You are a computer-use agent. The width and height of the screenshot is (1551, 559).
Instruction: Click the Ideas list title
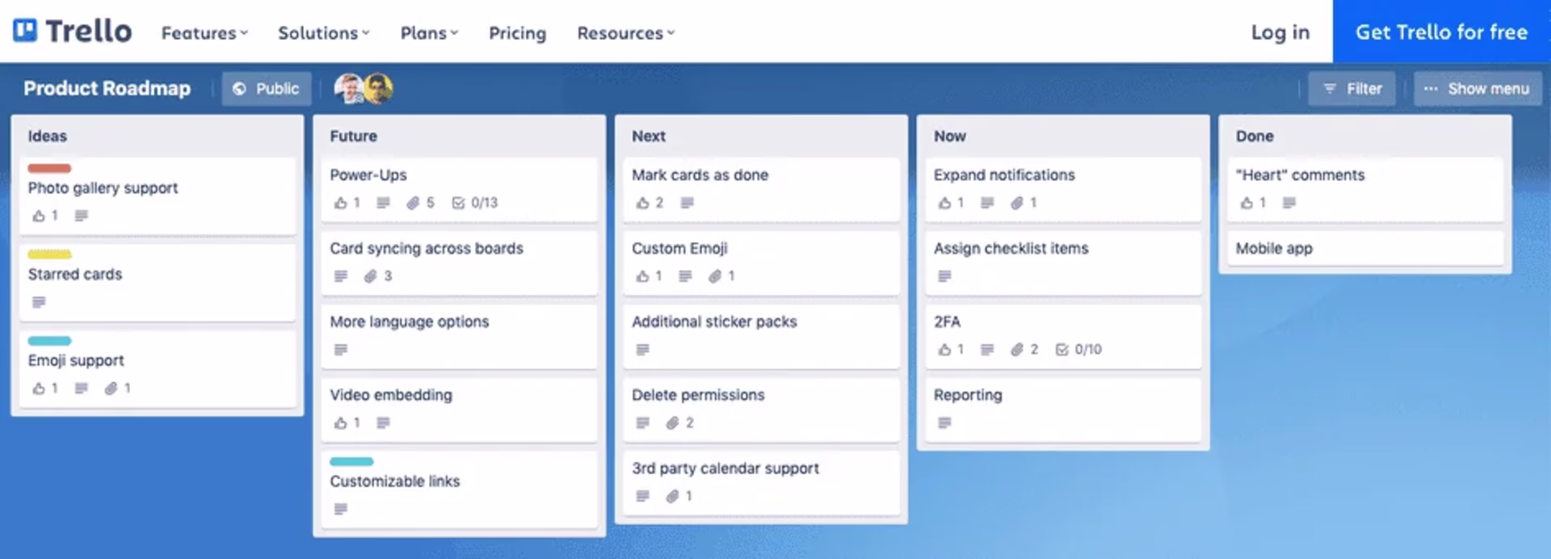pyautogui.click(x=48, y=137)
